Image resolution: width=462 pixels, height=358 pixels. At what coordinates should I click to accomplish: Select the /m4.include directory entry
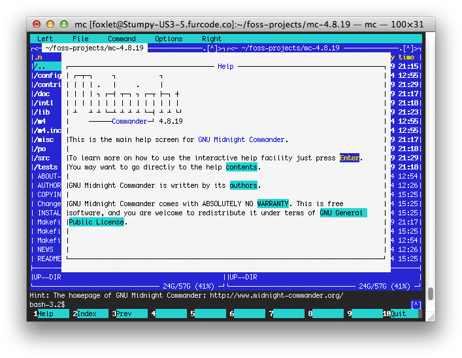click(46, 130)
